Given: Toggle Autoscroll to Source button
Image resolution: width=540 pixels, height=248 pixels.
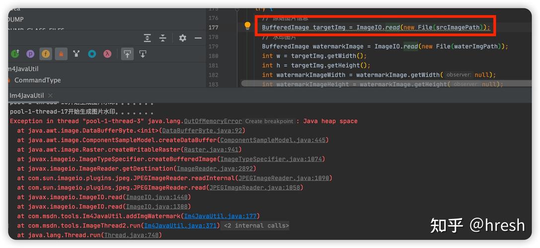Looking at the screenshot, I should (x=127, y=54).
